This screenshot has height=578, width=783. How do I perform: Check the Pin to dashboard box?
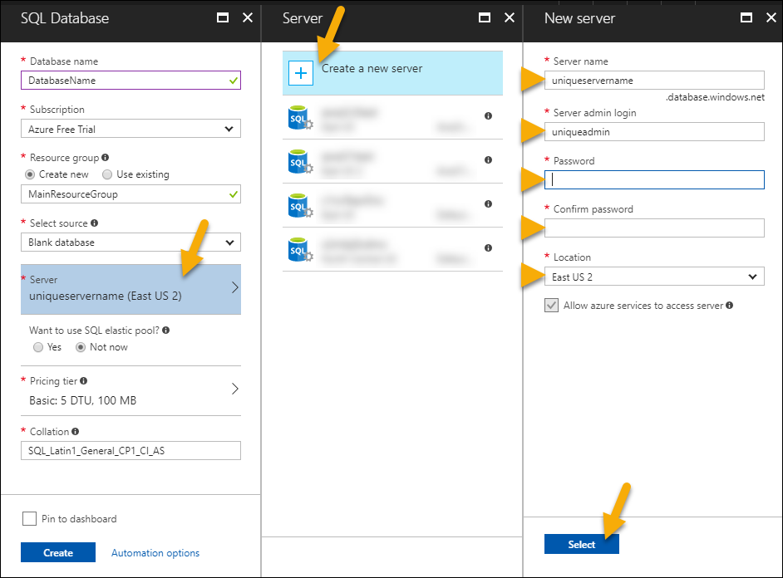point(29,519)
